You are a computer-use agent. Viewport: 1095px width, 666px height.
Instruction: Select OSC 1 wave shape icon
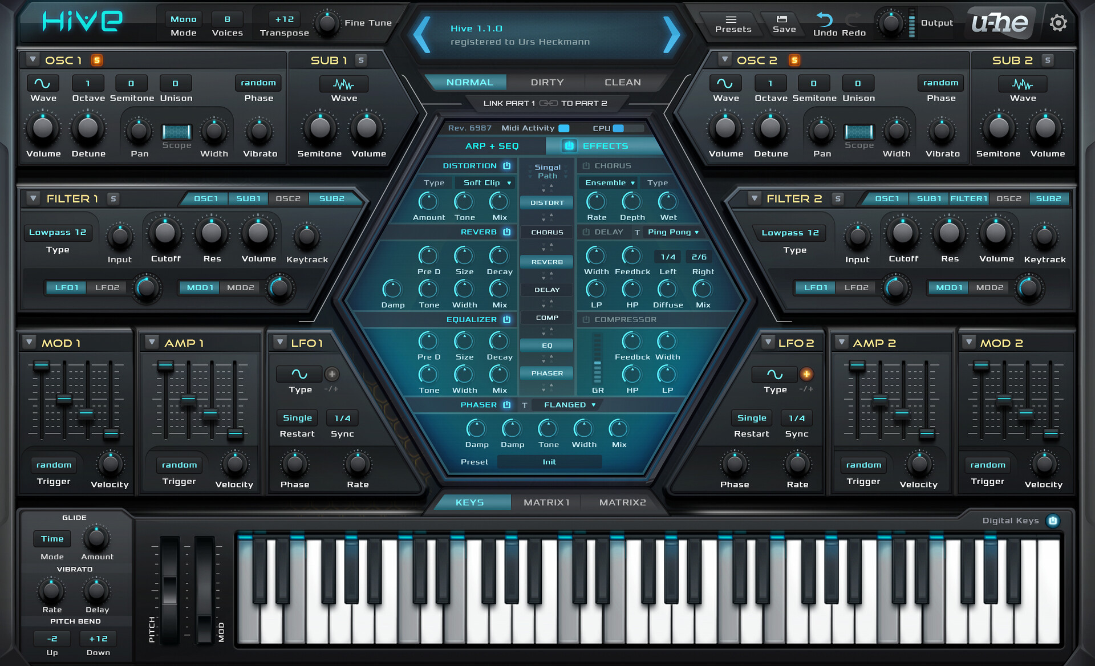coord(43,83)
